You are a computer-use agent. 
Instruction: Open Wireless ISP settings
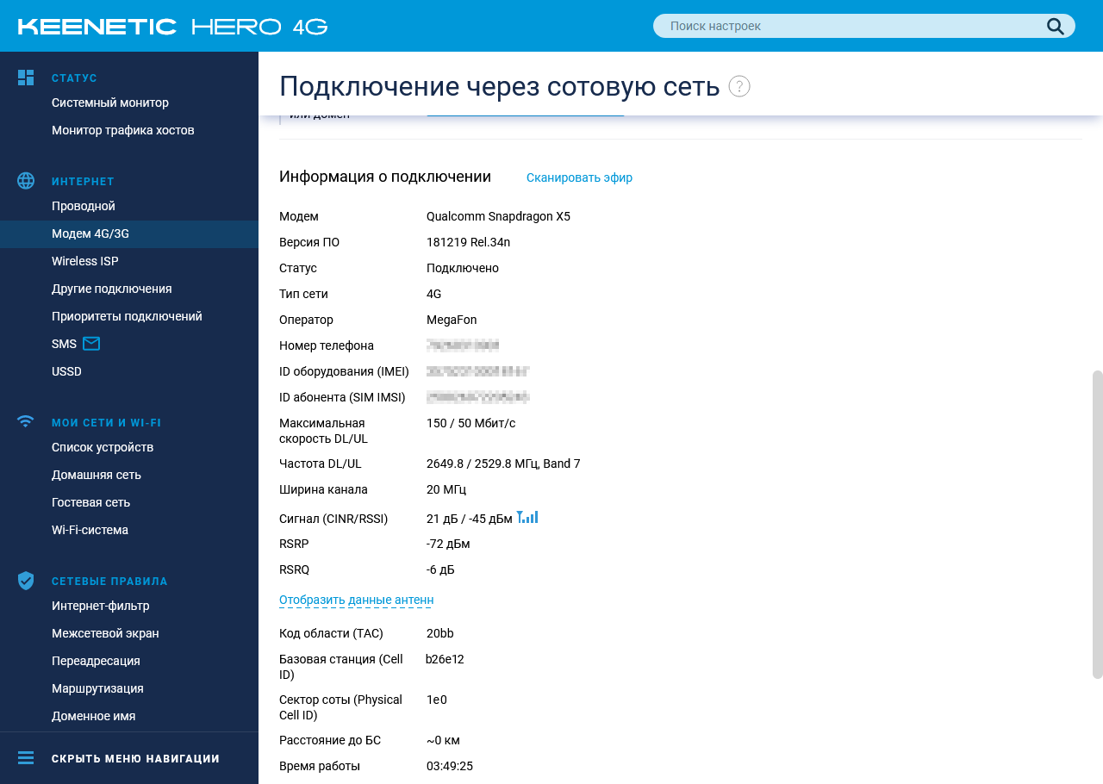click(x=85, y=261)
